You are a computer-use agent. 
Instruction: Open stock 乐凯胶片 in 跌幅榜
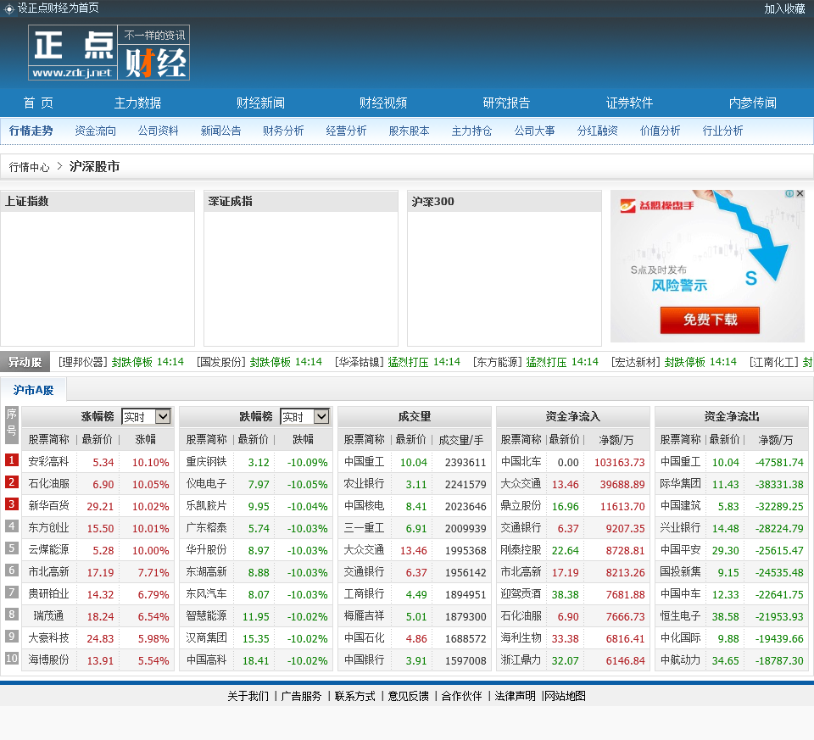coord(207,506)
